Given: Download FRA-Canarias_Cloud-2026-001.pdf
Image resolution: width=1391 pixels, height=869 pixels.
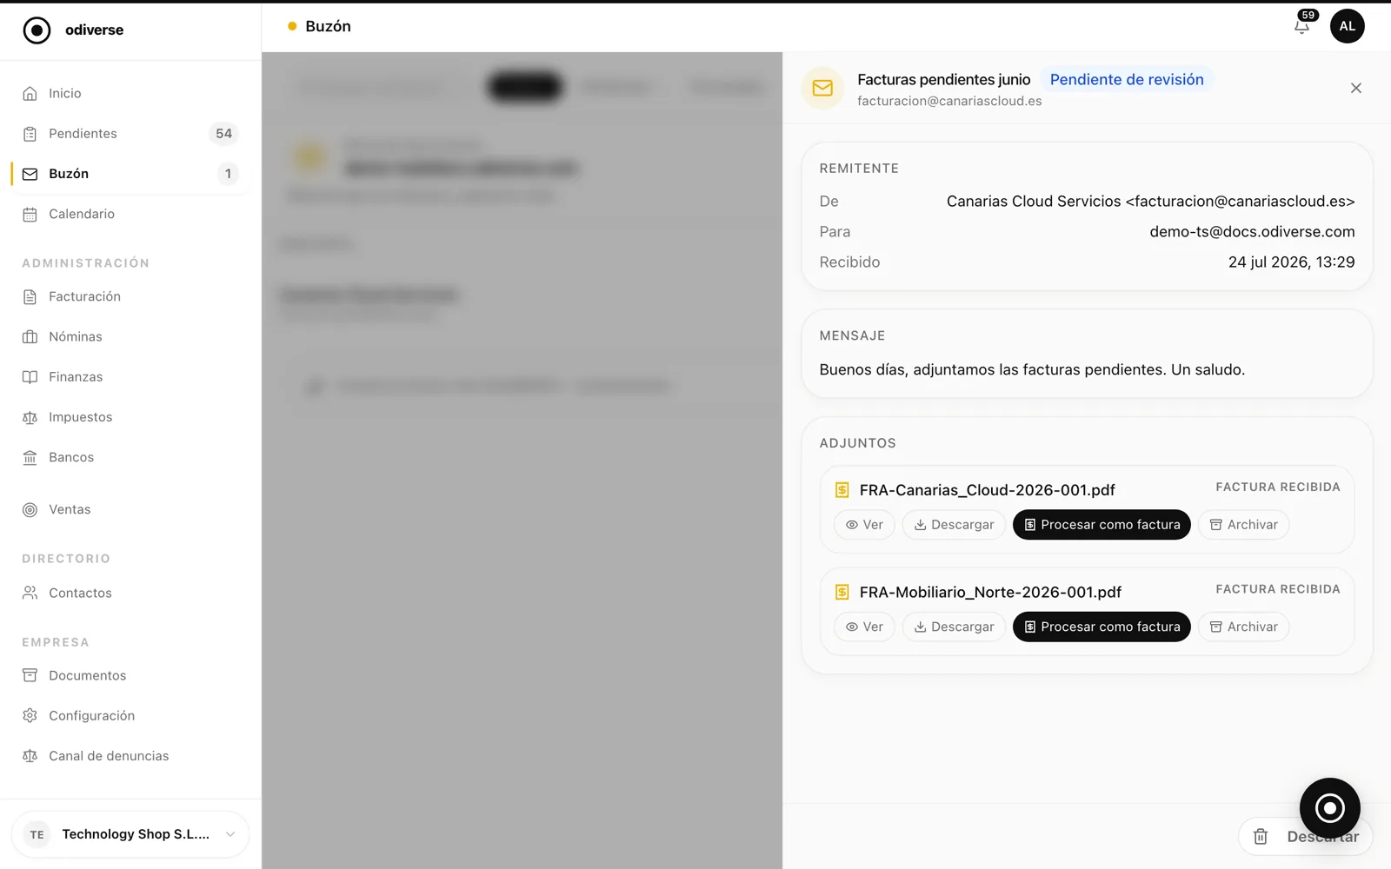Looking at the screenshot, I should pos(954,525).
